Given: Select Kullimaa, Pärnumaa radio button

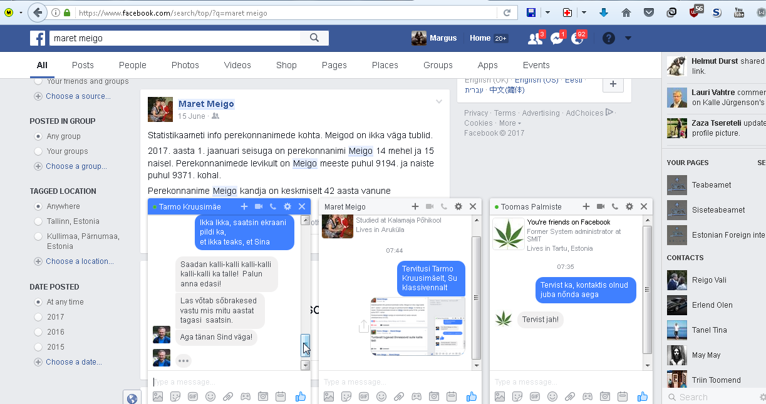Looking at the screenshot, I should coord(39,236).
